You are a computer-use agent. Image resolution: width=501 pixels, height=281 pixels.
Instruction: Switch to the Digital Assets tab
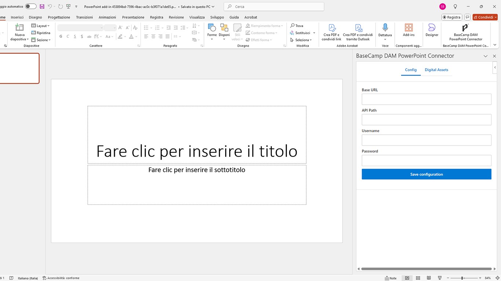[436, 70]
